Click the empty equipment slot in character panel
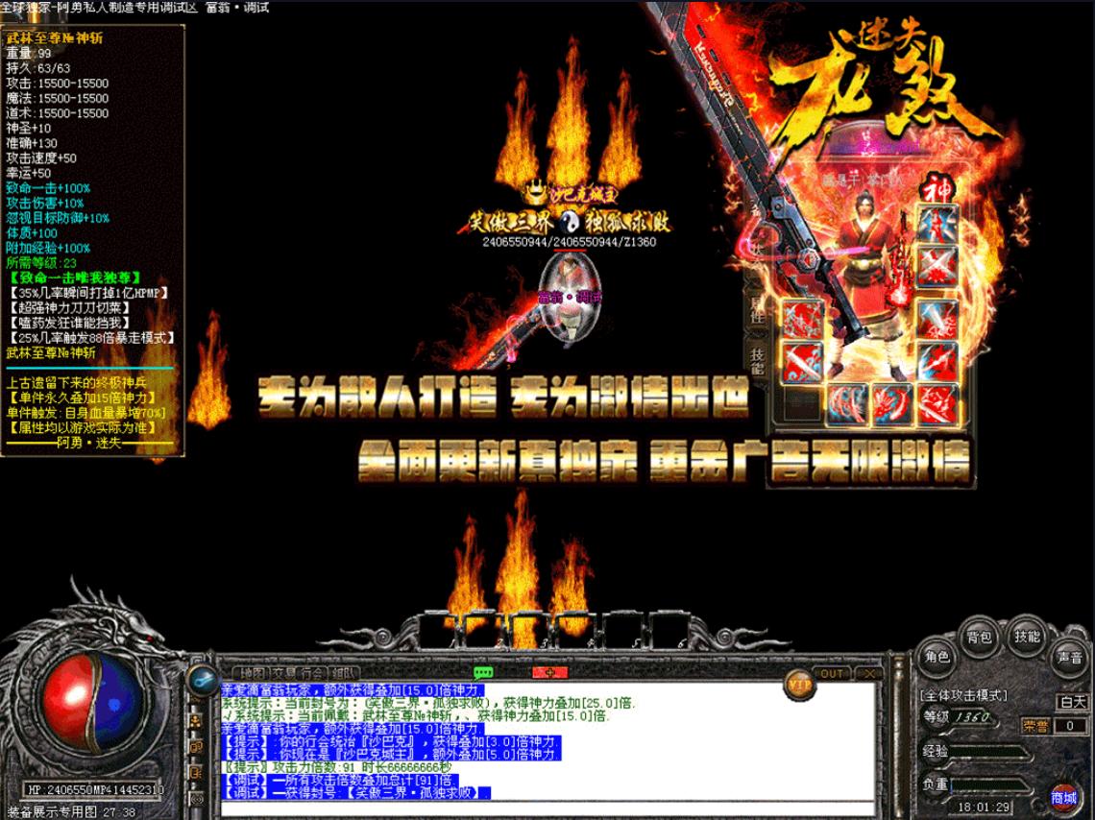The width and height of the screenshot is (1095, 820). (x=801, y=405)
